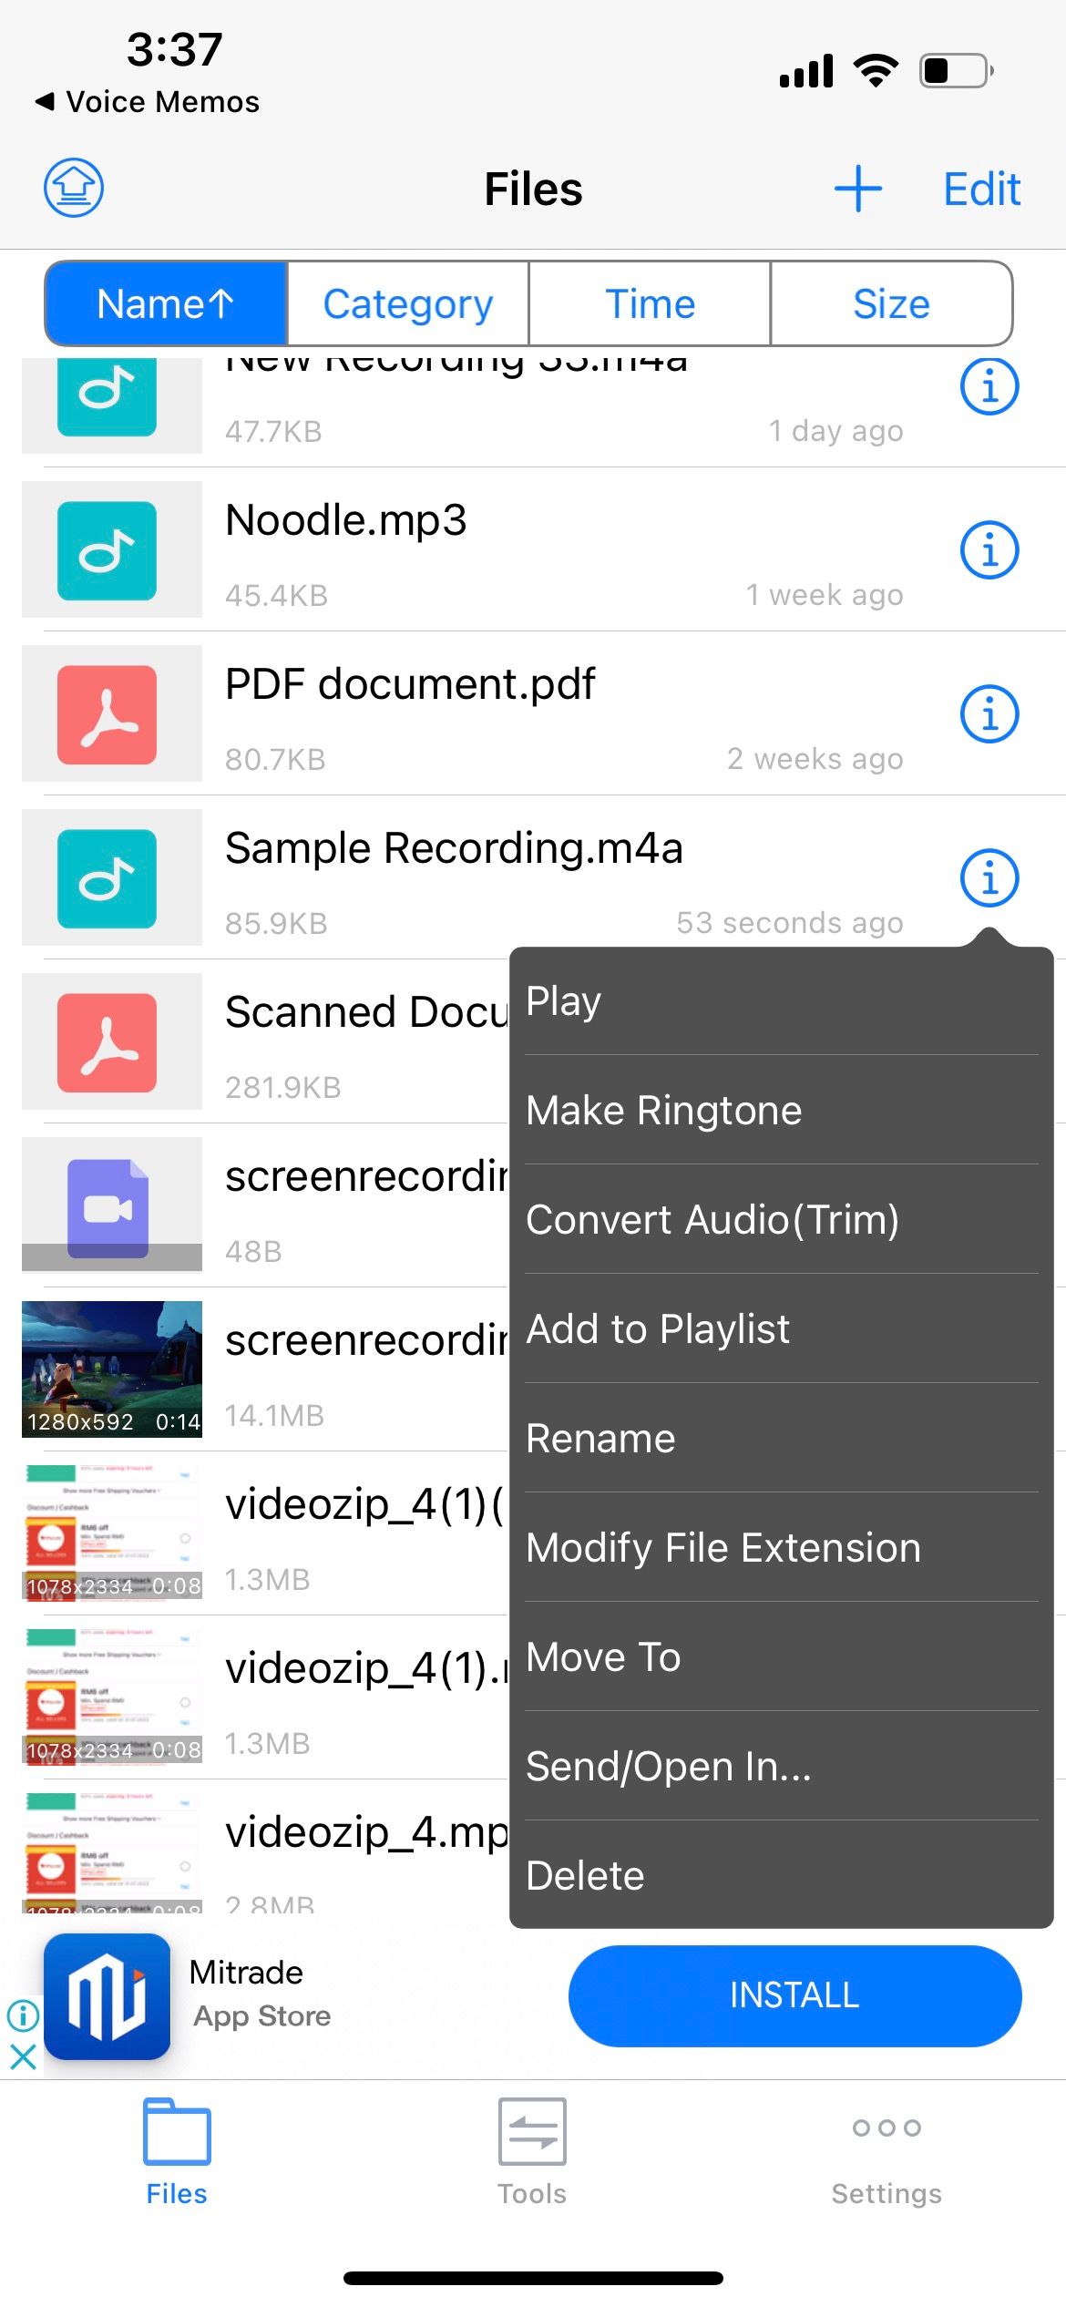Tap the '2 weeks ago' timestamp
This screenshot has height=2307, width=1066.
(815, 759)
